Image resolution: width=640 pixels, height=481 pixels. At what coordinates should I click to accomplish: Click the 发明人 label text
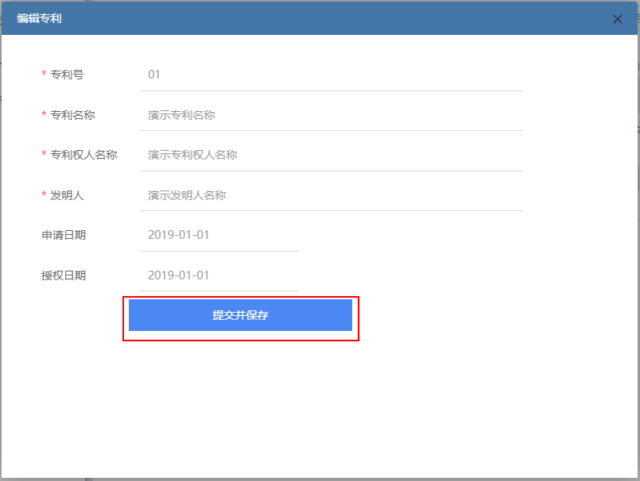point(67,195)
